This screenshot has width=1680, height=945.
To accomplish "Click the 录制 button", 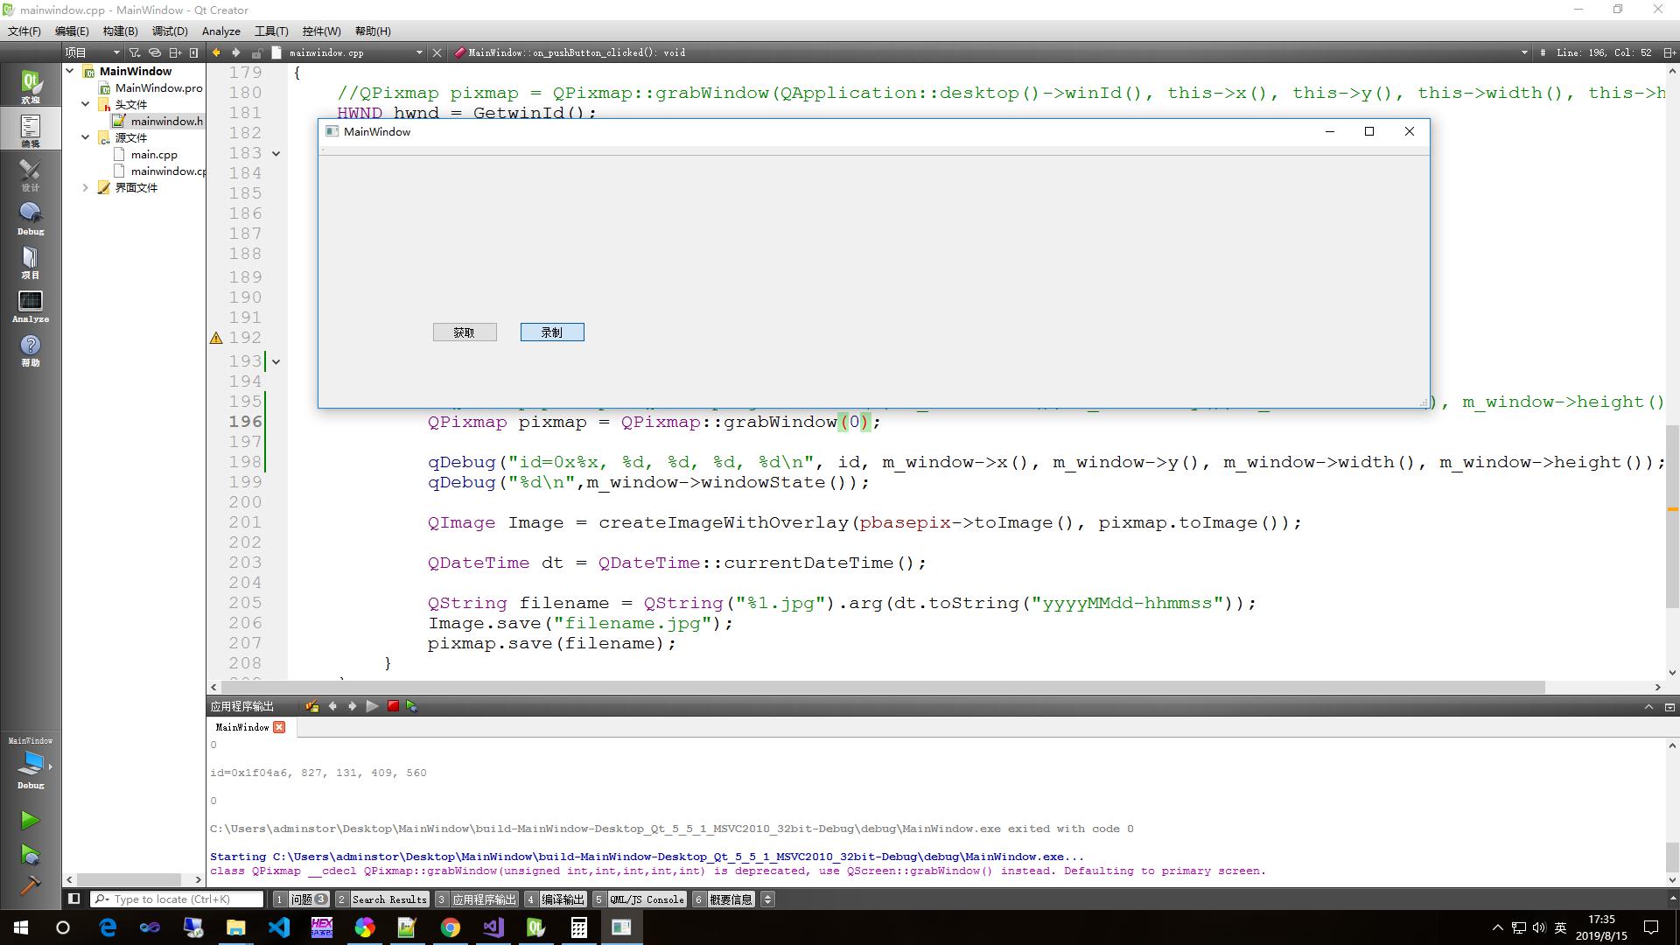I will click(552, 332).
